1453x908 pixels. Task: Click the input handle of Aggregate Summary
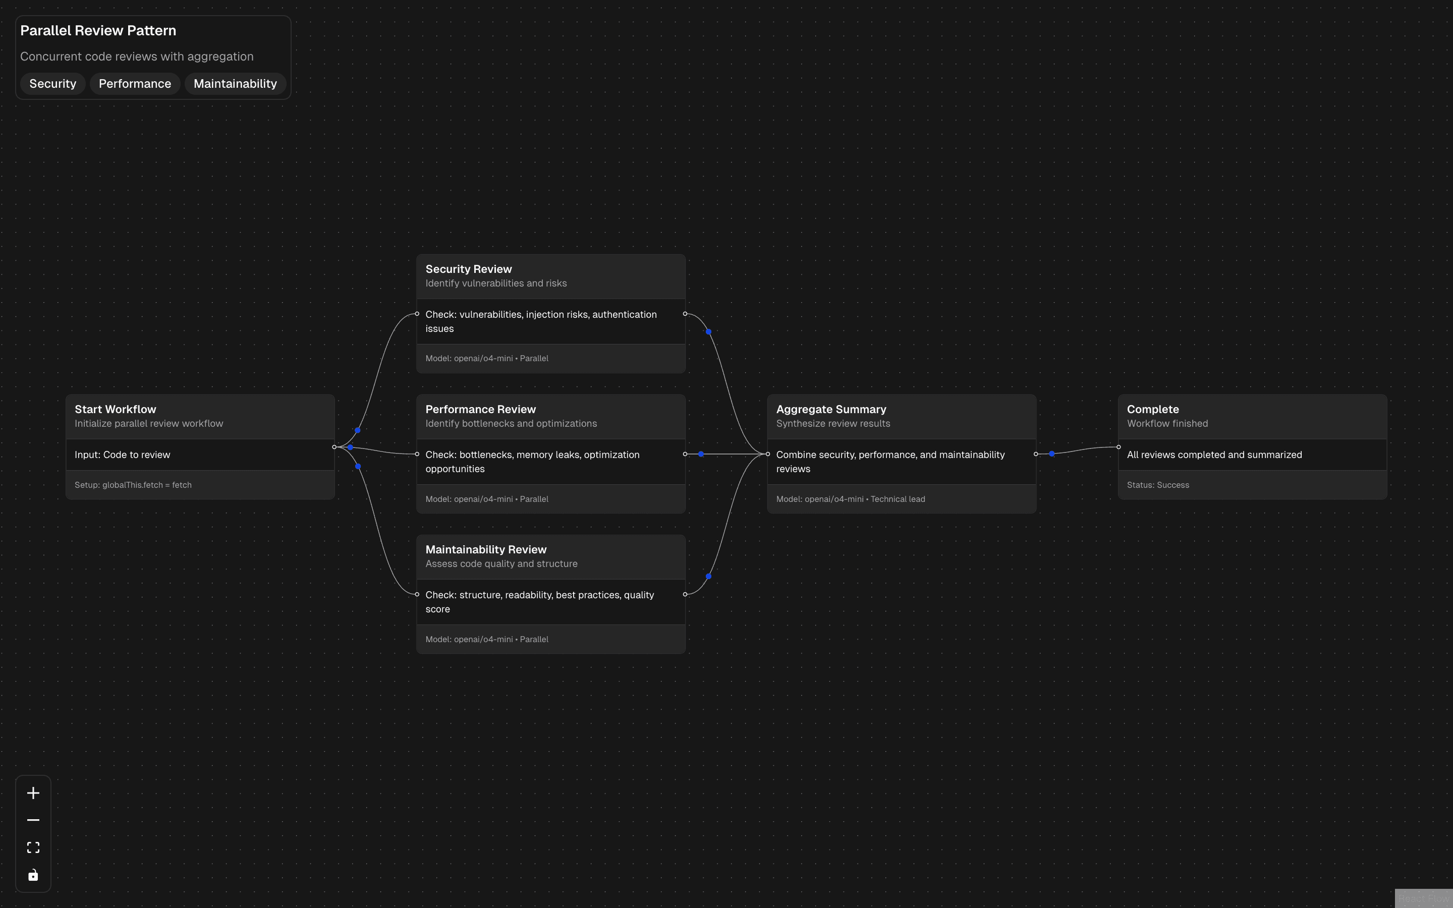tap(767, 453)
